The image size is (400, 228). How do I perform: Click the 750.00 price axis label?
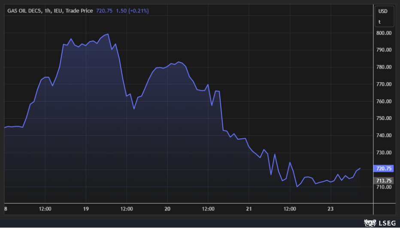pos(383,119)
